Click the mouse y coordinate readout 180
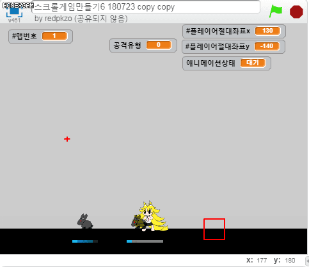This screenshot has height=267, width=309. 290,261
